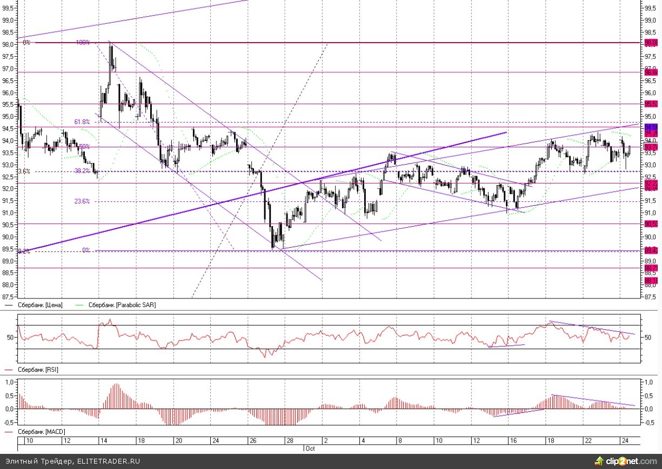Click the 61.8% Fibonacci level label
662x469 pixels.
82,122
